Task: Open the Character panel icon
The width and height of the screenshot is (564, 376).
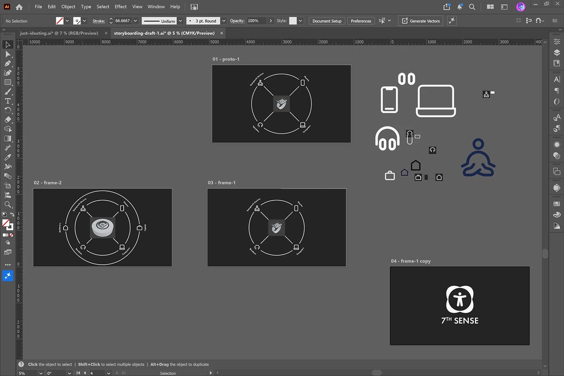Action: pyautogui.click(x=557, y=80)
